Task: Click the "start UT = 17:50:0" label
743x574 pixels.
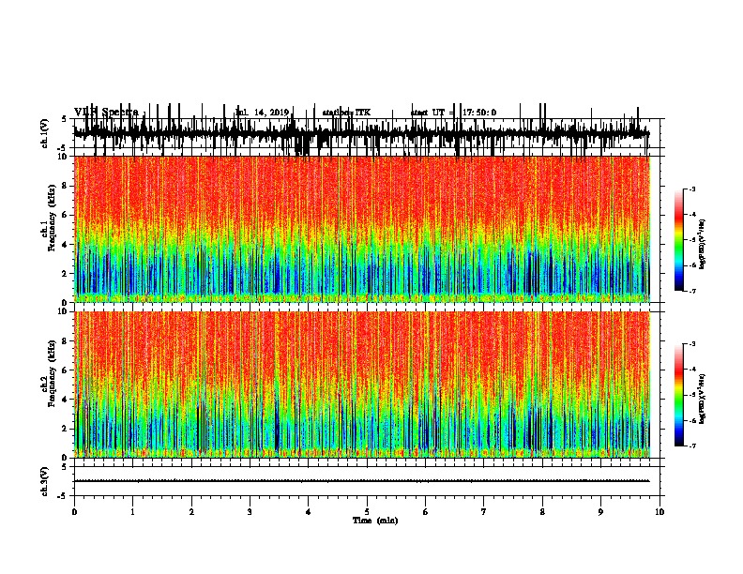Action: 453,113
